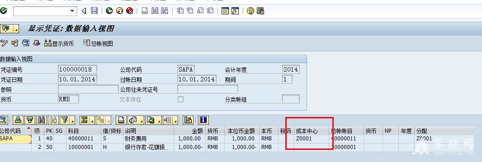482x162 pixels.
Task: Select the 财务费用 description cell
Action: tap(148, 139)
